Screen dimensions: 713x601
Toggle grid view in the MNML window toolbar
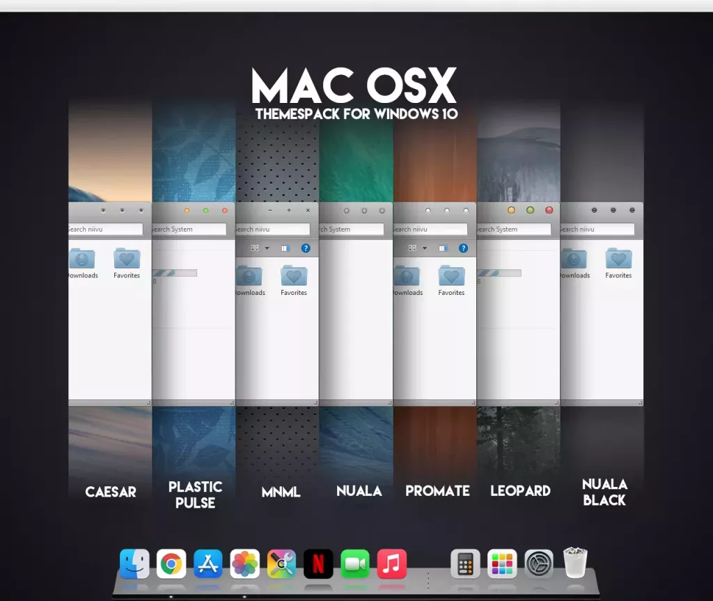pyautogui.click(x=255, y=248)
